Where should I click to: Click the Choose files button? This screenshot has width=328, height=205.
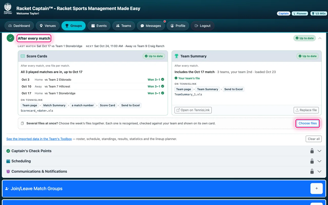(x=307, y=123)
